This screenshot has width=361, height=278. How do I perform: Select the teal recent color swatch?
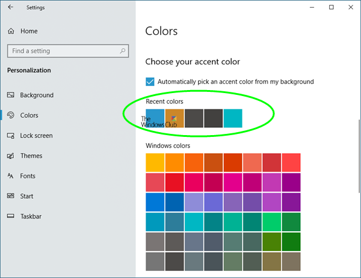click(233, 118)
